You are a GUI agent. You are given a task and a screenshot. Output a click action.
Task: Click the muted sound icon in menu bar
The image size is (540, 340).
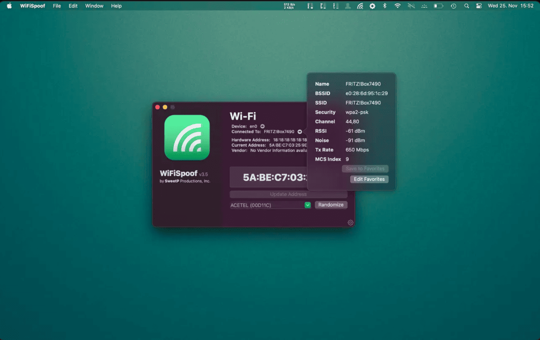pos(411,6)
